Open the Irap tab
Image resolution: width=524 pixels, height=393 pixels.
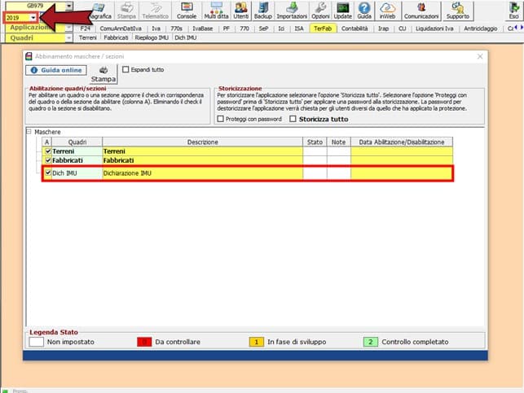[383, 28]
